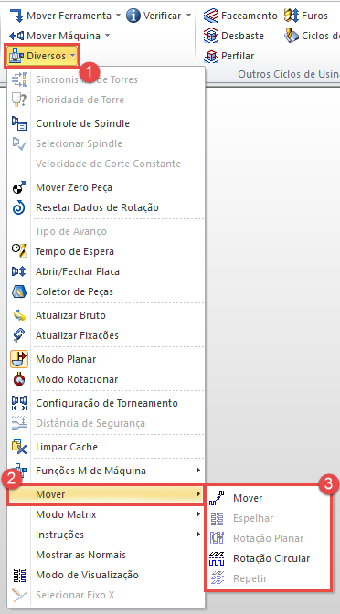Open the Diversos dropdown
The height and width of the screenshot is (614, 340).
tap(42, 56)
